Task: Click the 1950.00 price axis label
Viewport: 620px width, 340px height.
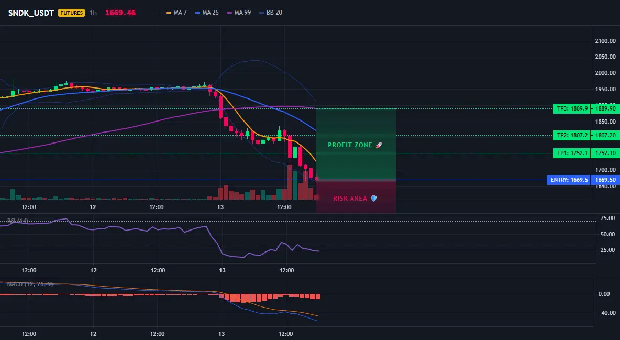Action: (x=605, y=90)
